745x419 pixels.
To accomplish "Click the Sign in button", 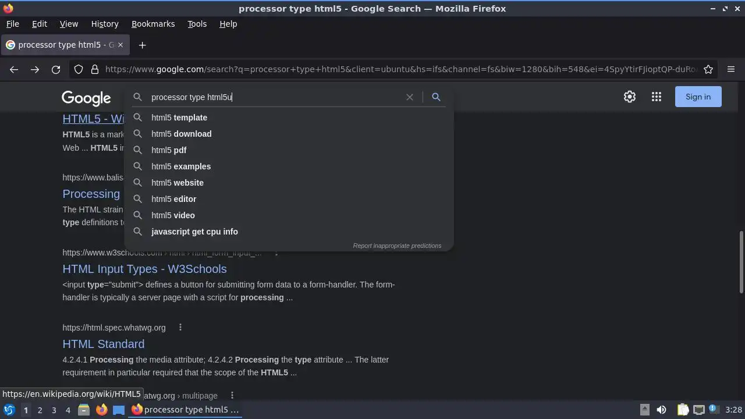I will tap(698, 97).
